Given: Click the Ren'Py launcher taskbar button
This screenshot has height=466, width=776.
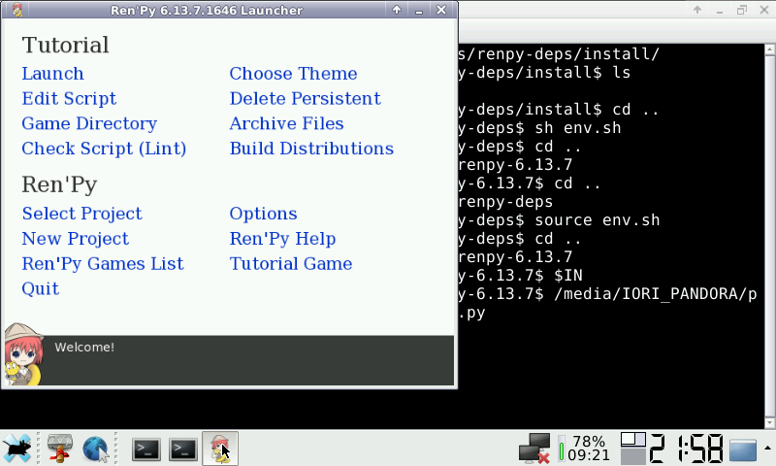Looking at the screenshot, I should pyautogui.click(x=220, y=449).
